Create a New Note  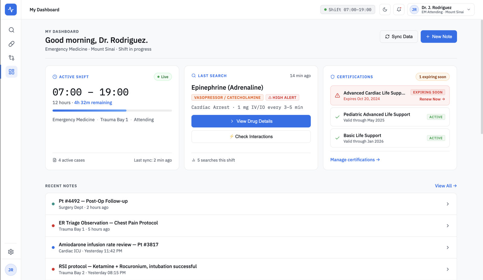tap(439, 36)
